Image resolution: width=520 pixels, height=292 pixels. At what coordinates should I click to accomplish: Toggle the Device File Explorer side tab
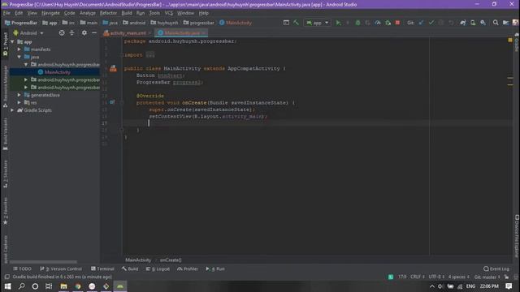pos(517,236)
